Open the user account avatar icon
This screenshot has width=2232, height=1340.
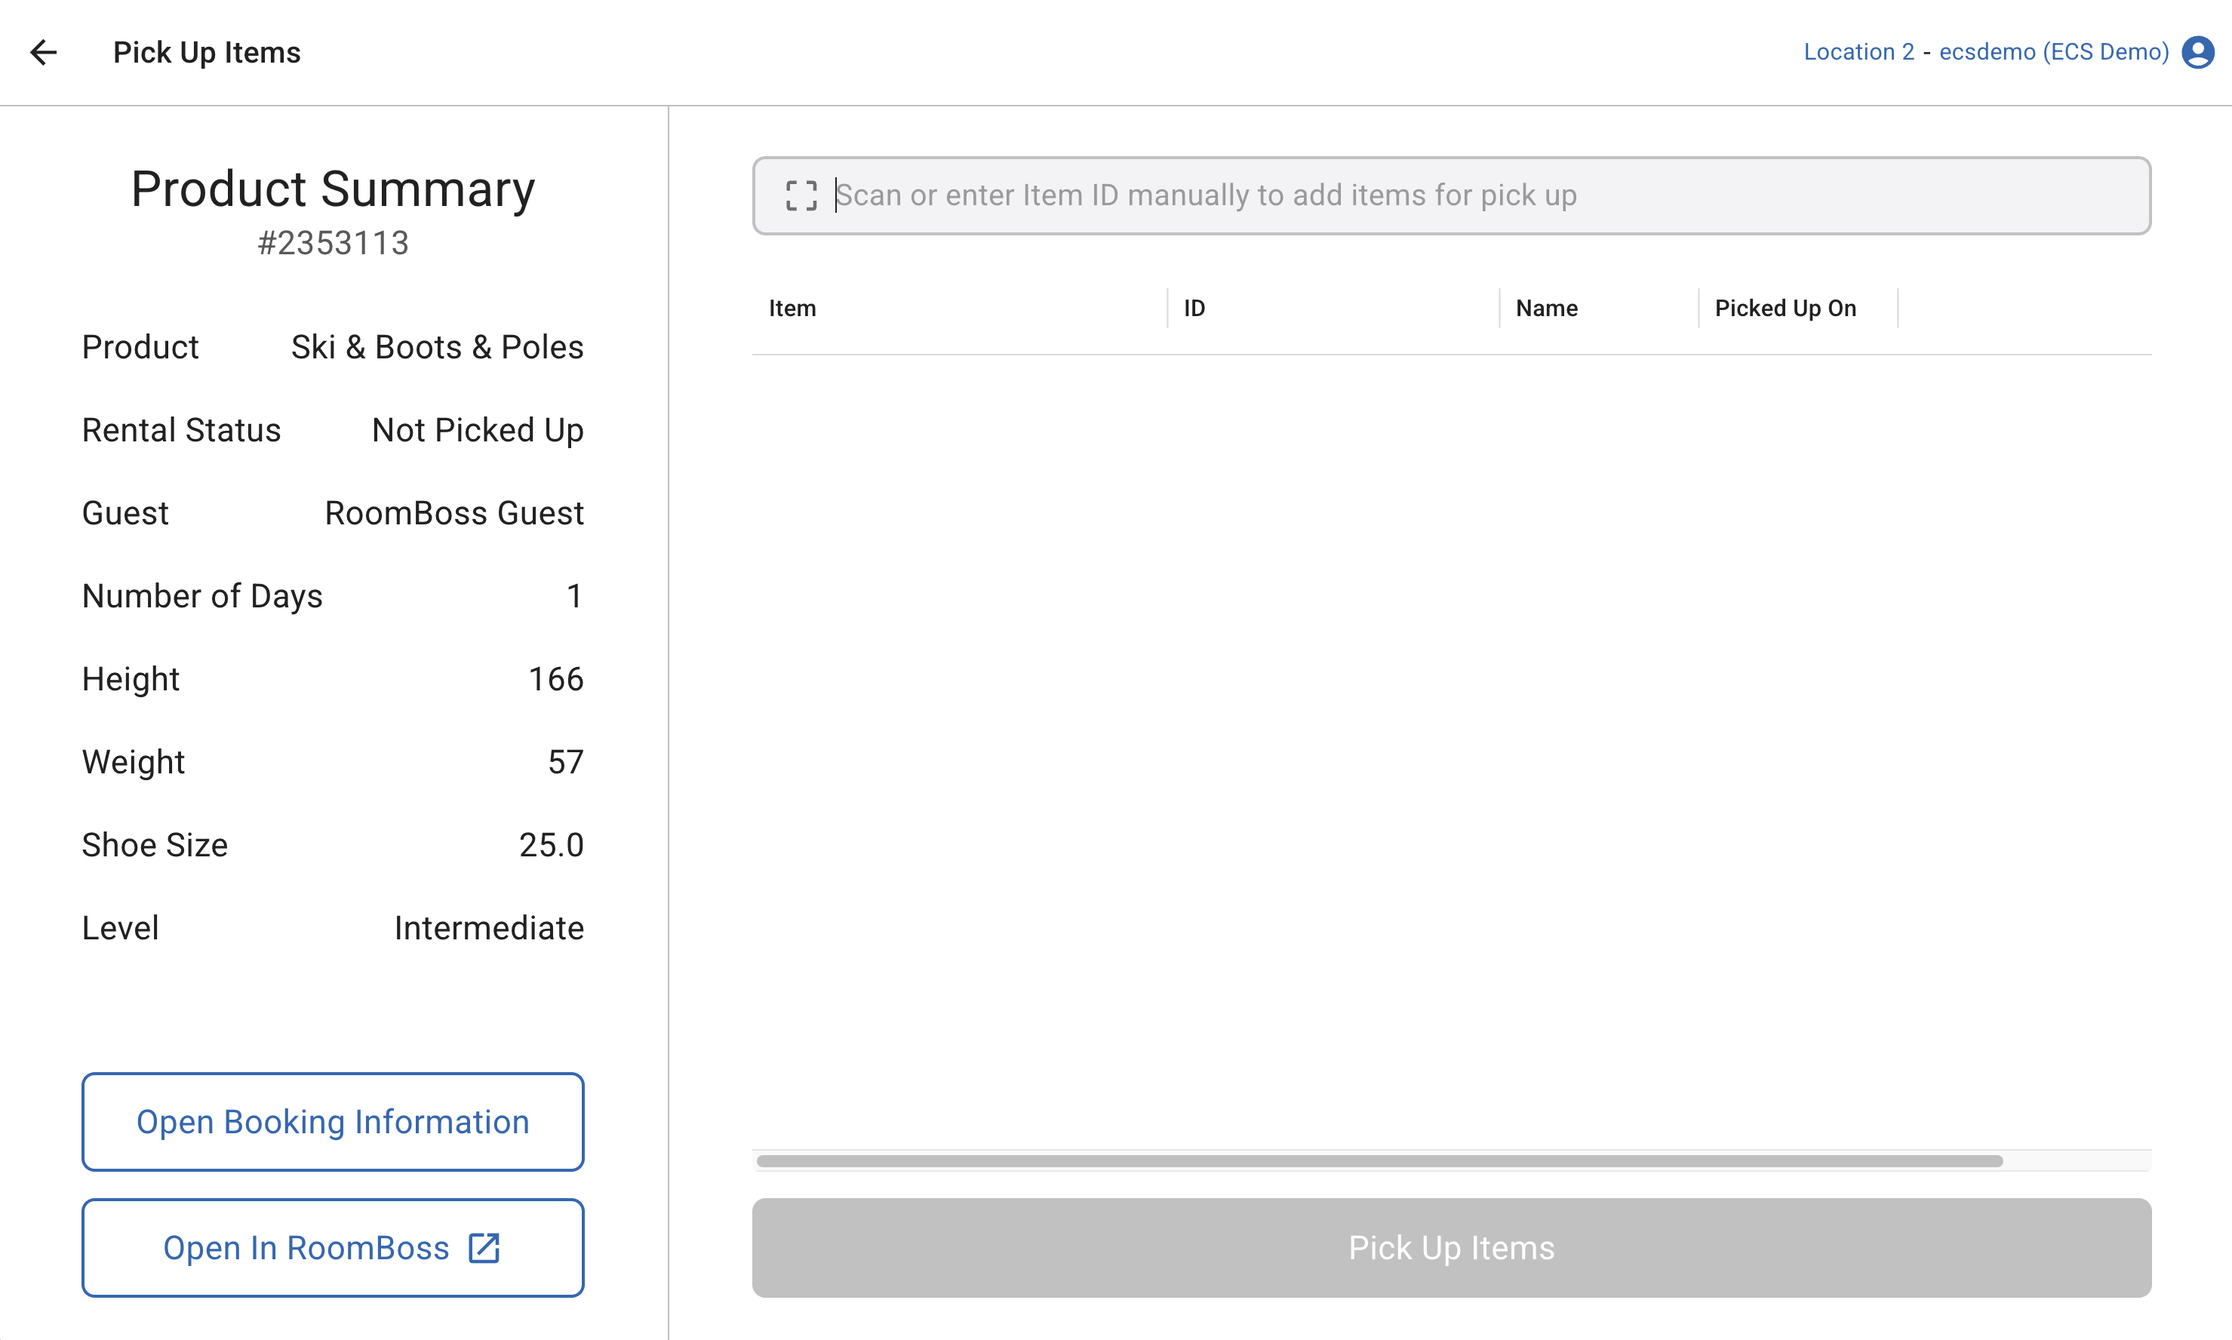[x=2198, y=52]
